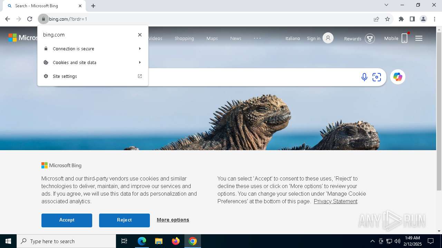Open the Chrome profile avatar

click(x=423, y=19)
